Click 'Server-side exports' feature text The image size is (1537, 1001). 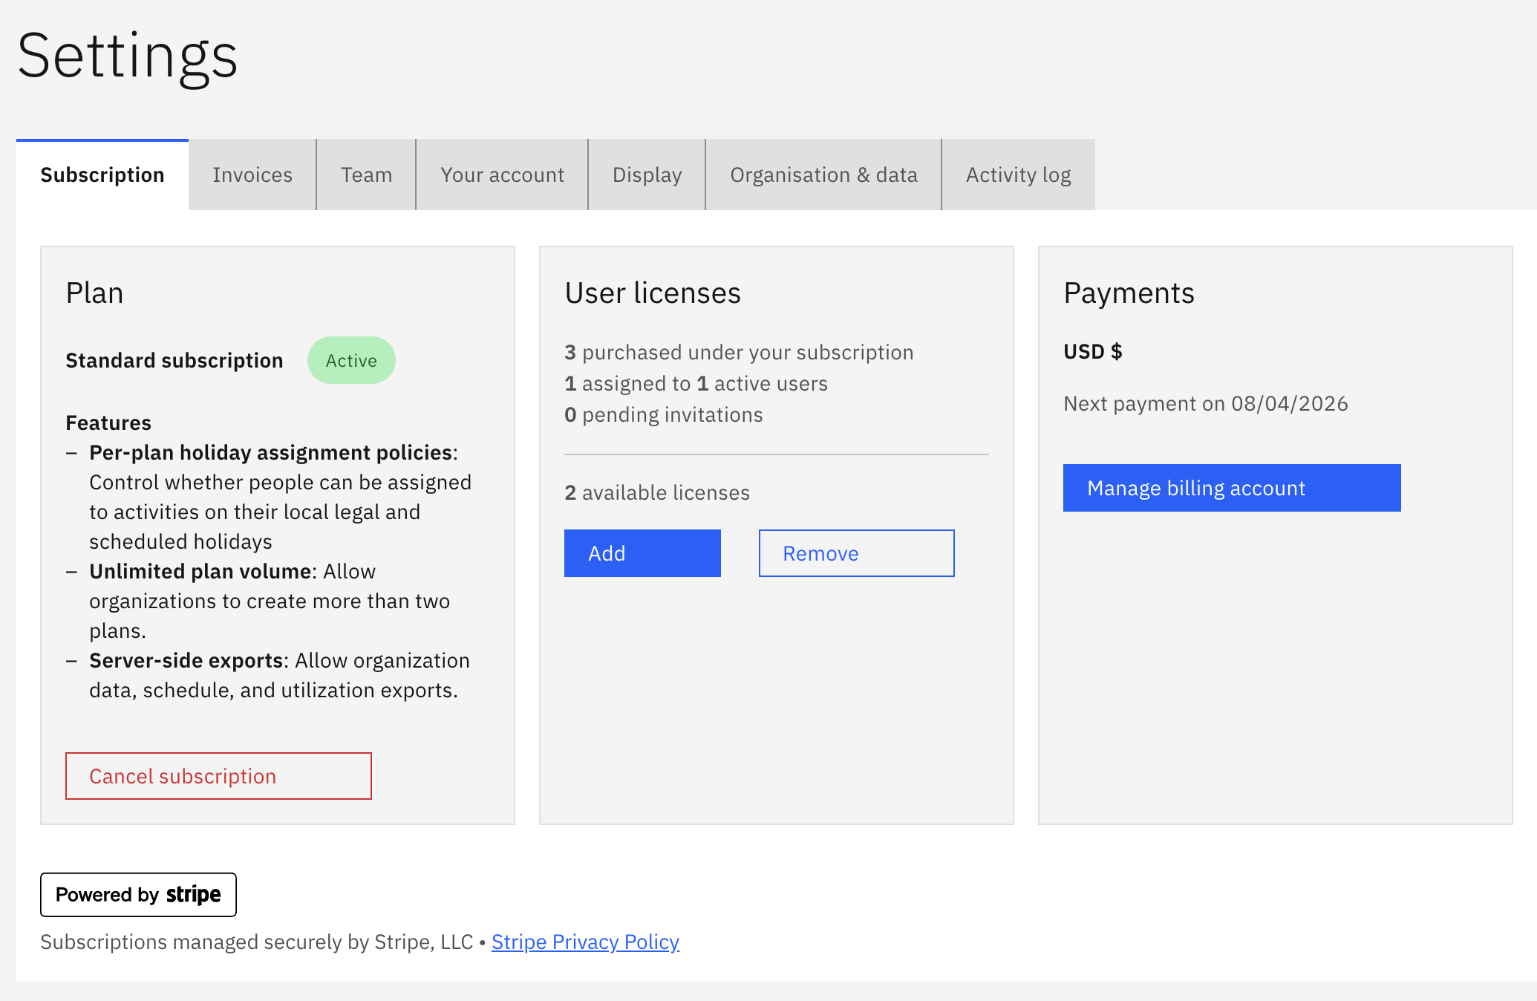pyautogui.click(x=186, y=660)
